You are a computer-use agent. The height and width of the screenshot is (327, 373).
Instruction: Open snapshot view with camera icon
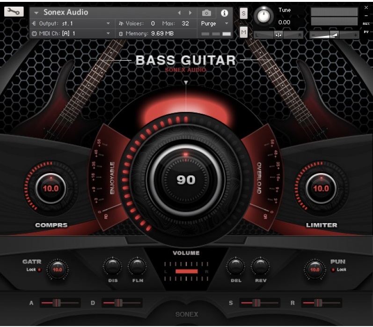[206, 13]
